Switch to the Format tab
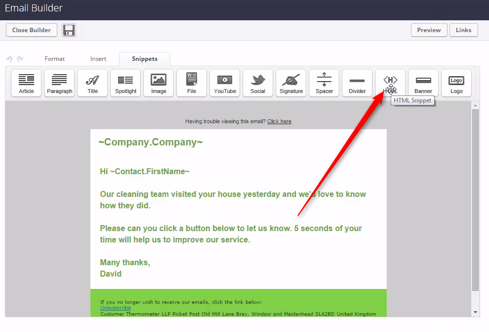 pos(55,59)
